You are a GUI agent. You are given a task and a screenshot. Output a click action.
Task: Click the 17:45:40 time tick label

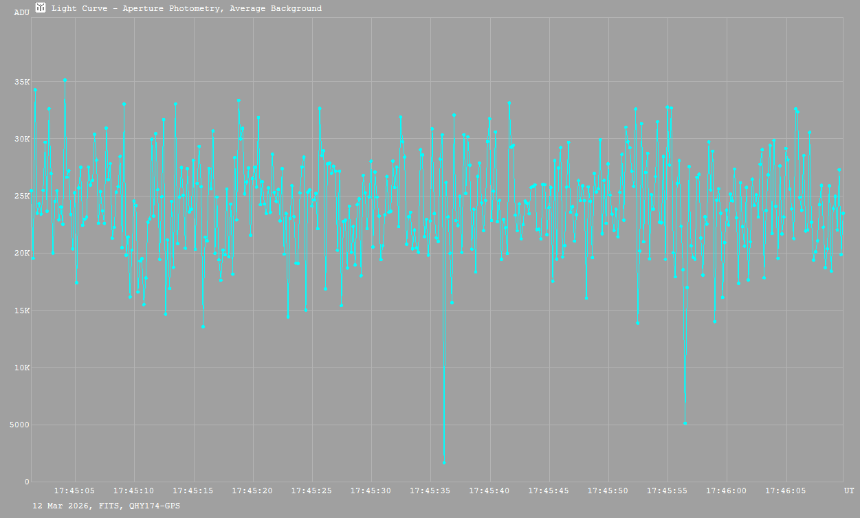(x=489, y=491)
